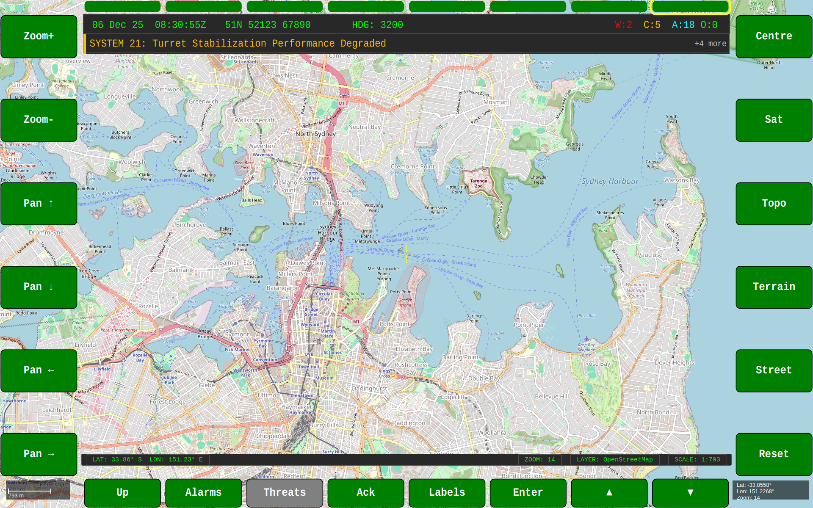Switch map layer to Sat
Image resolution: width=813 pixels, height=508 pixels.
774,120
